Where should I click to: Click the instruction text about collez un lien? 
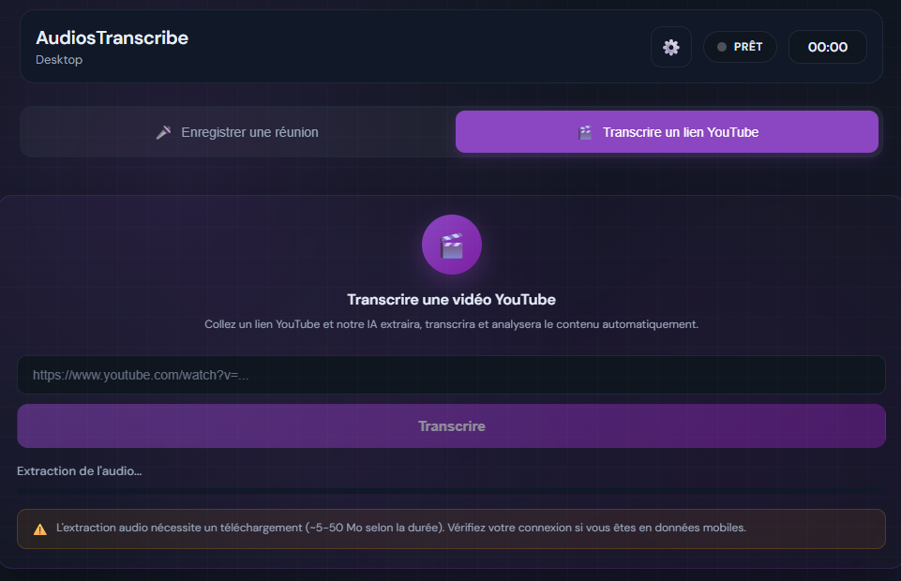coord(451,324)
